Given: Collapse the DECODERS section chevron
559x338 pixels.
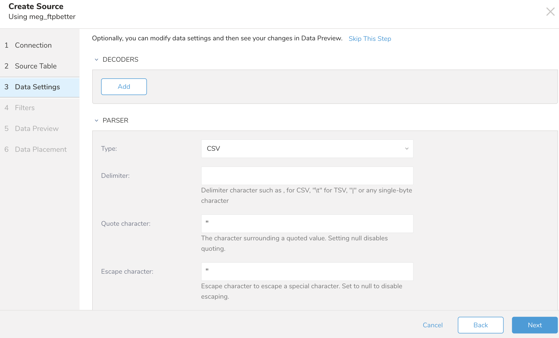Looking at the screenshot, I should click(x=96, y=60).
